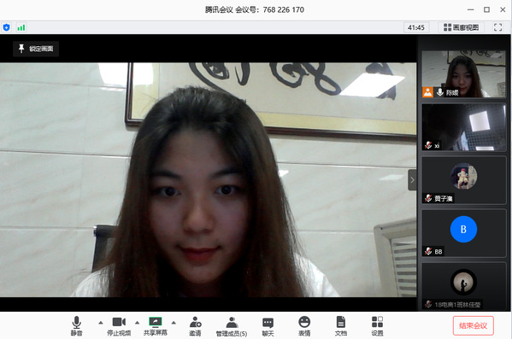Toggle fullscreen mode icon

tap(497, 27)
